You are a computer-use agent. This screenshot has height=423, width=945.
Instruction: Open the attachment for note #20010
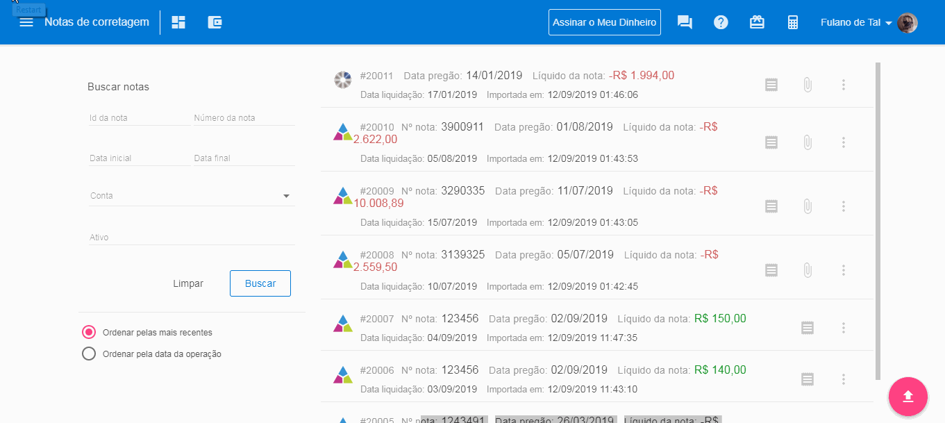tap(807, 142)
